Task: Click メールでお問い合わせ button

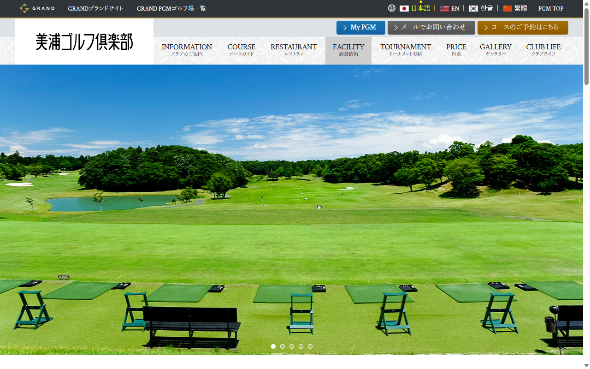Action: [431, 28]
